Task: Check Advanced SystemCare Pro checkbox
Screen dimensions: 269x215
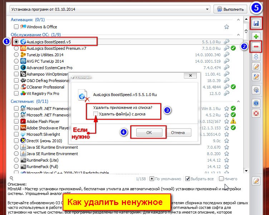Action: point(16,67)
